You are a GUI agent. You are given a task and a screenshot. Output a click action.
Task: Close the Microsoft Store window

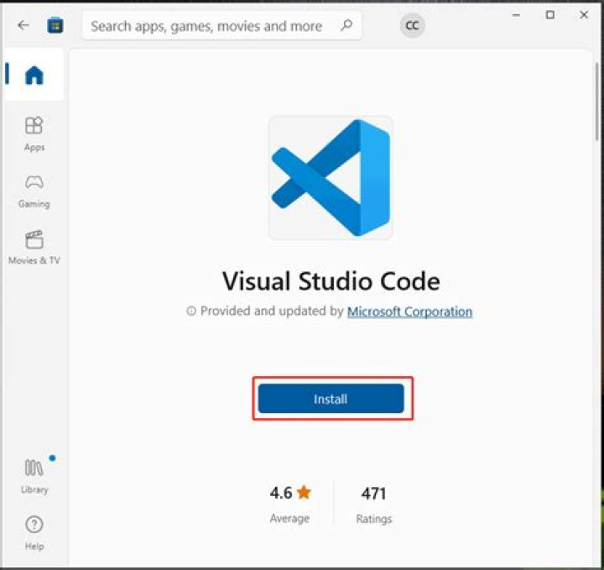[x=584, y=15]
